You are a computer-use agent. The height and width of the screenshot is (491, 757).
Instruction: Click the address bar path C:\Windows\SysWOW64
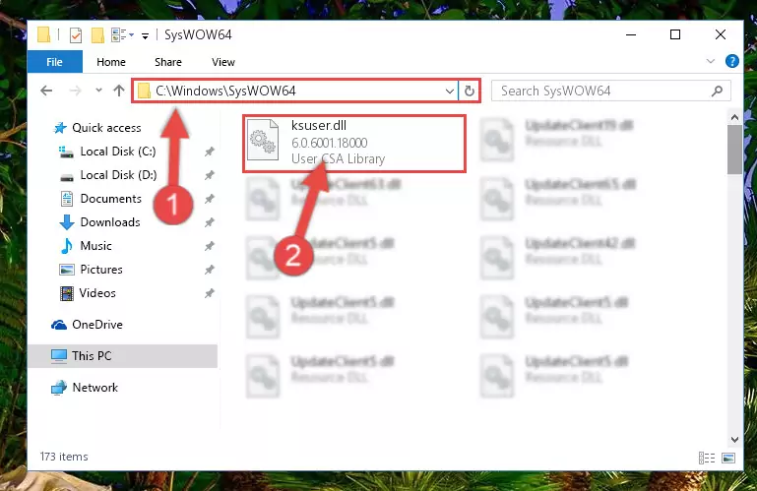(x=225, y=91)
